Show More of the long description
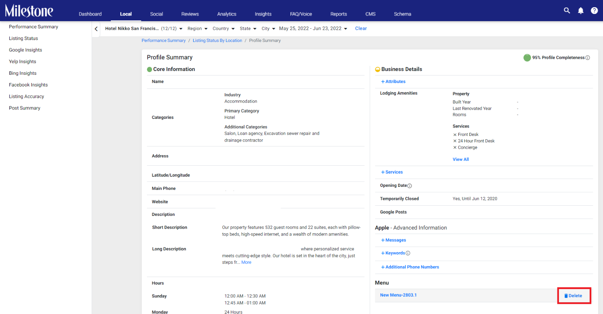This screenshot has height=314, width=603. 246,263
